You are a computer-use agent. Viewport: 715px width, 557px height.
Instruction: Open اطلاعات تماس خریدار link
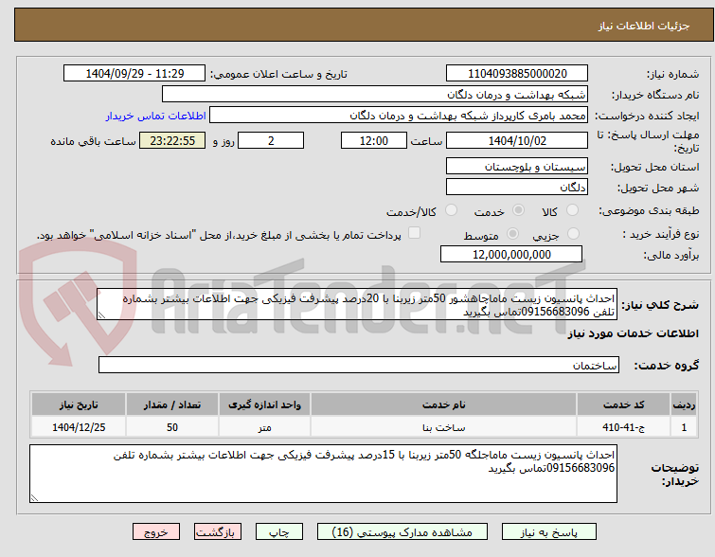(x=156, y=116)
